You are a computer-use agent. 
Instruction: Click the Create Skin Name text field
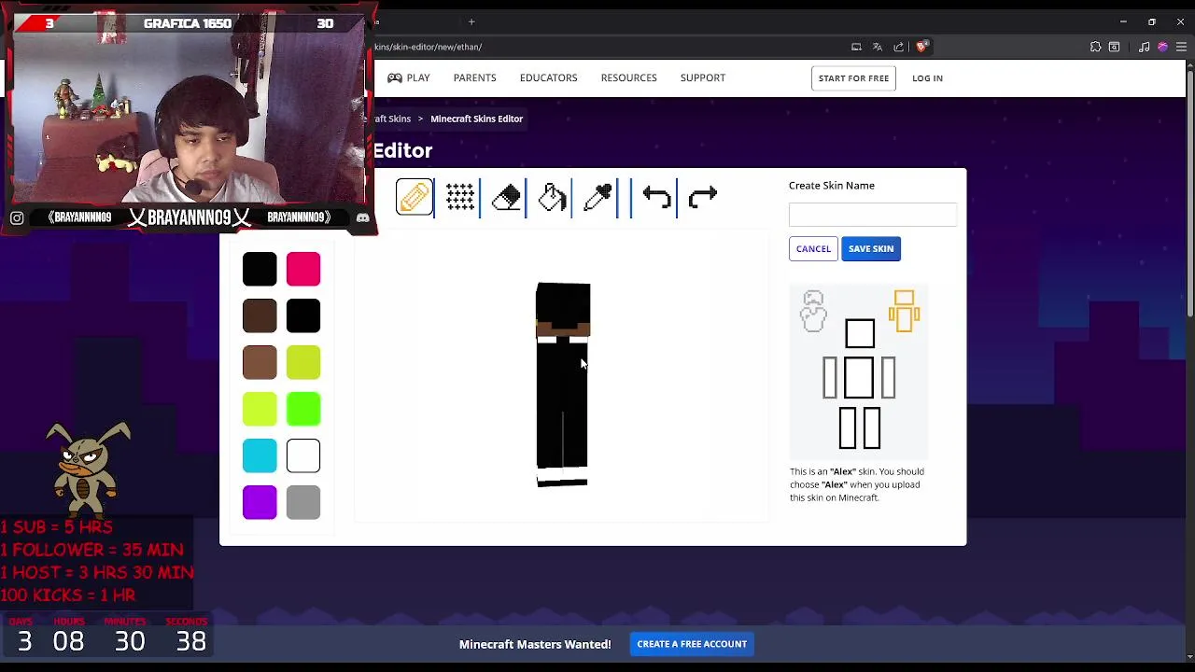pyautogui.click(x=873, y=215)
